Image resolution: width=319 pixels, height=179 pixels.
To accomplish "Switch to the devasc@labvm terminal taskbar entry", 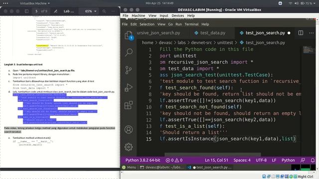I will (161, 168).
